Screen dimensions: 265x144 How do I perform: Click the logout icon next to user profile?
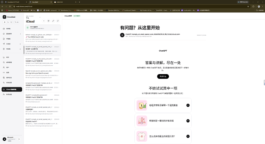click(19, 139)
